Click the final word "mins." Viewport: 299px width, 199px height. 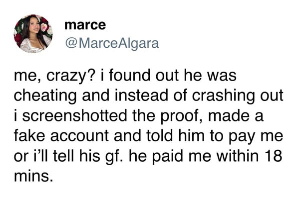coord(33,177)
